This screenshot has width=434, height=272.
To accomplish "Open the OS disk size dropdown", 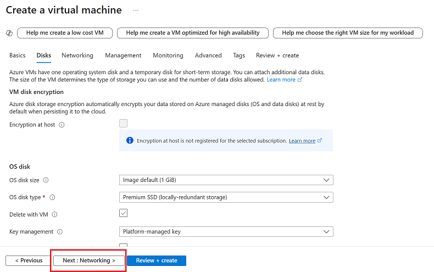I will click(x=226, y=180).
